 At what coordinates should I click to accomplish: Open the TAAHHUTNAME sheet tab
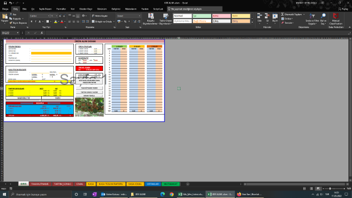click(40, 184)
